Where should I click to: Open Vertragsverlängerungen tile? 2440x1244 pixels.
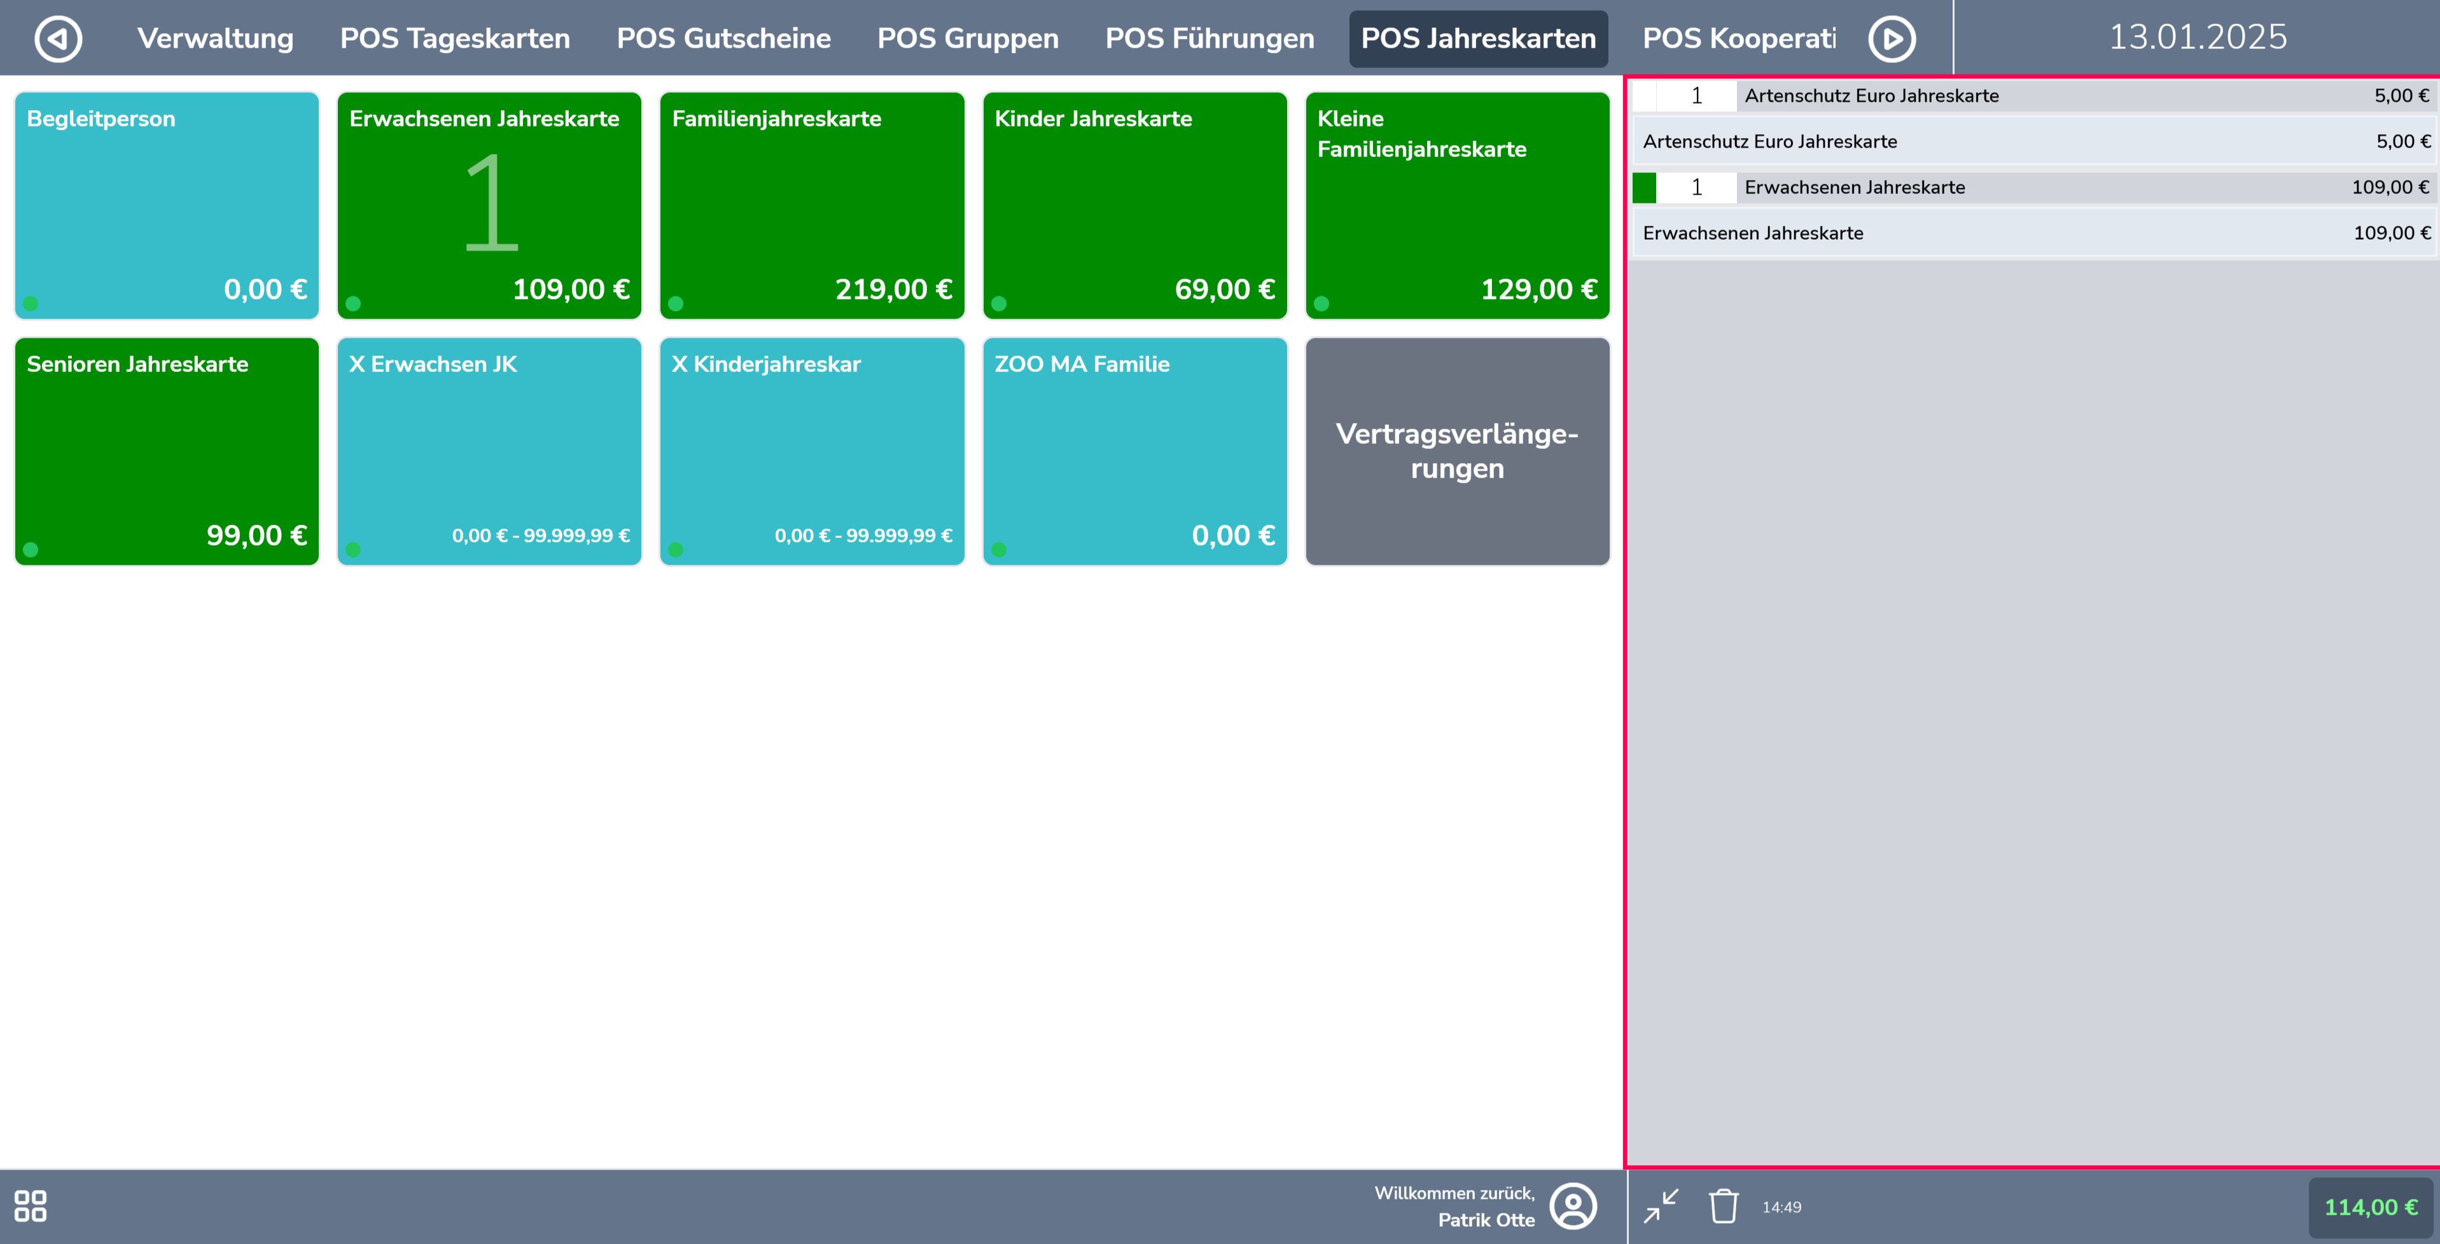tap(1457, 451)
